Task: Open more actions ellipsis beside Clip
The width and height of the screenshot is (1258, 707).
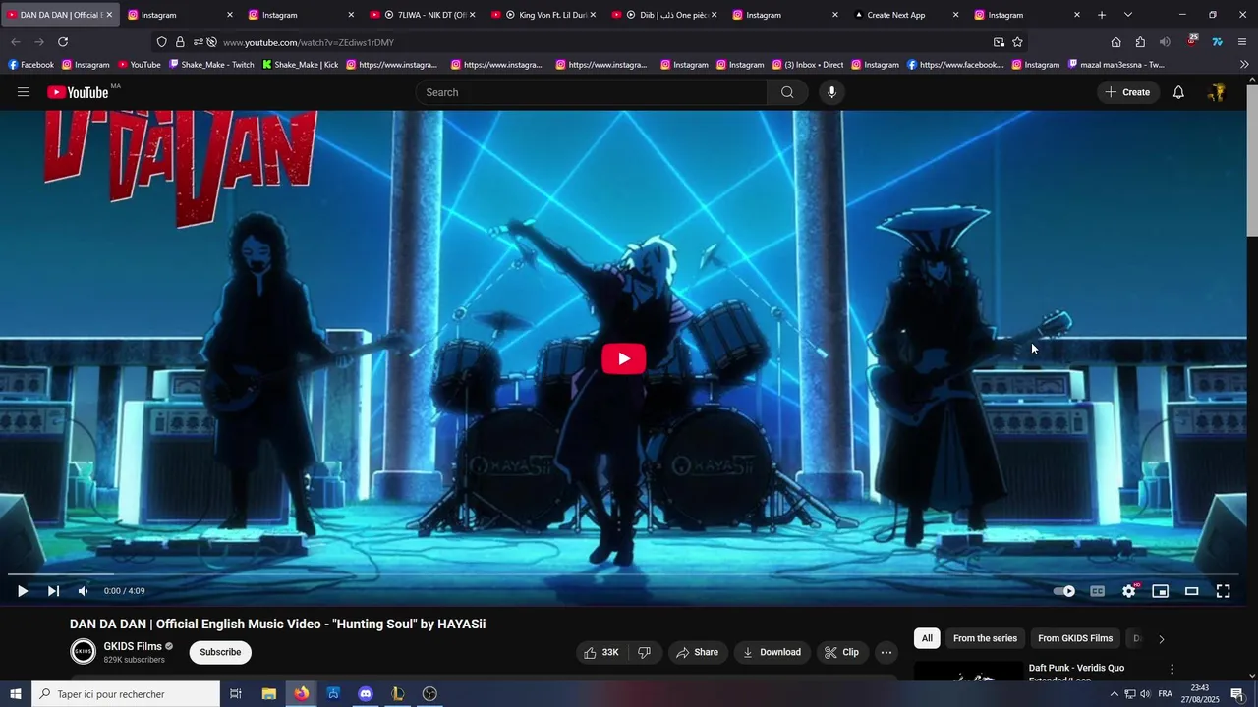Action: coord(886,652)
